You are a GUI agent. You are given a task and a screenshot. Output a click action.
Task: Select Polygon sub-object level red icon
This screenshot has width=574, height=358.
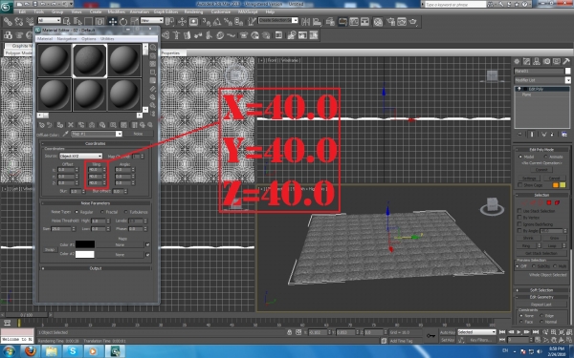click(549, 202)
